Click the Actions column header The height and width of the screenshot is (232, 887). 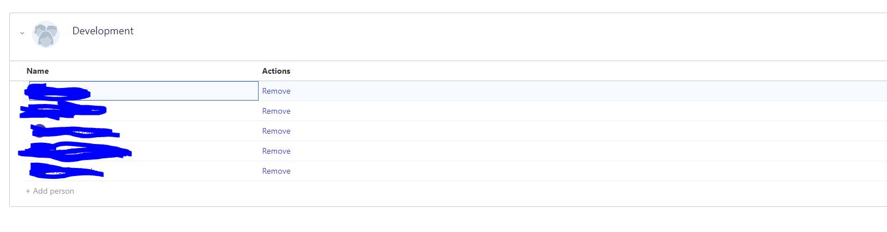pyautogui.click(x=276, y=71)
